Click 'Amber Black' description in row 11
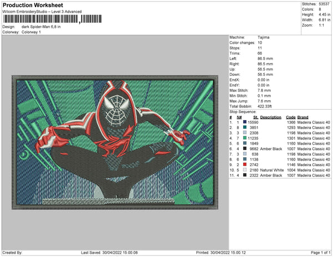Image resolution: width=333 pixels, height=257 pixels. click(x=271, y=175)
